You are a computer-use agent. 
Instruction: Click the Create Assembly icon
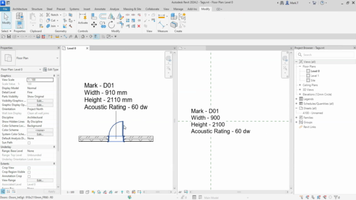pyautogui.click(x=174, y=16)
